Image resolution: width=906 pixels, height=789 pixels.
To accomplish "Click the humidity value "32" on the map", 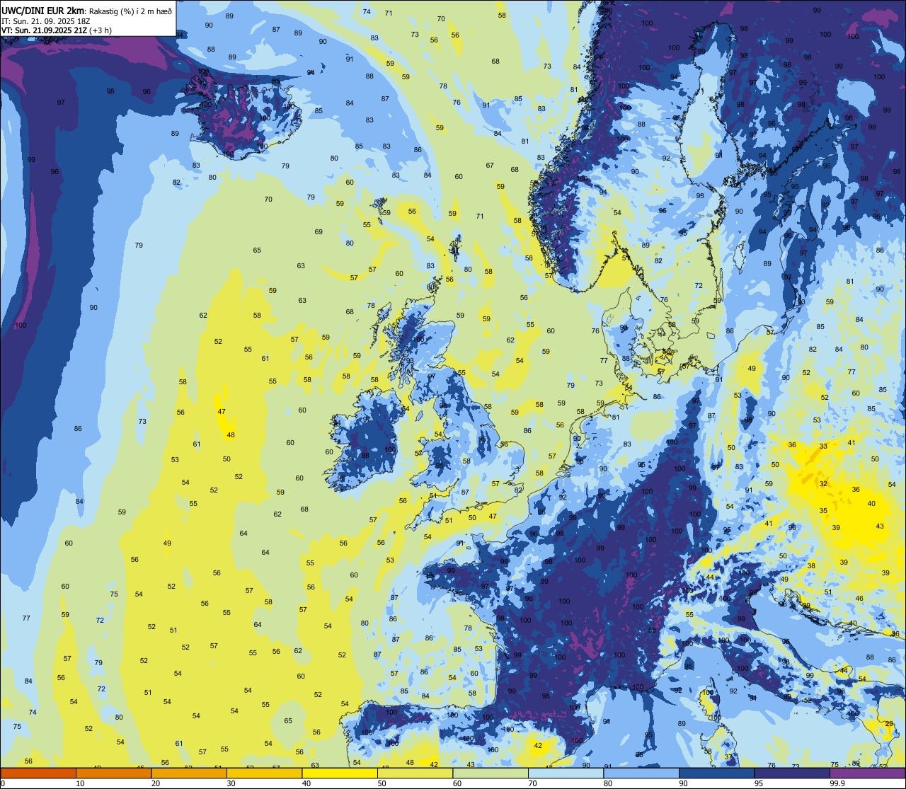I will click(x=823, y=484).
